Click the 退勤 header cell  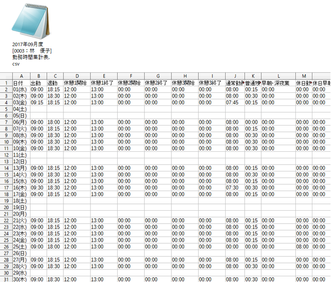55,83
